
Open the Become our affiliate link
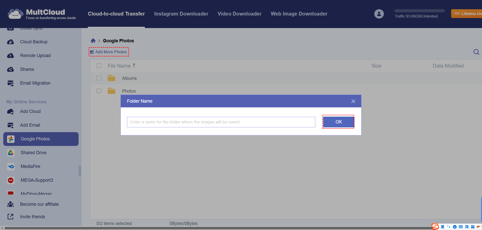pos(39,204)
